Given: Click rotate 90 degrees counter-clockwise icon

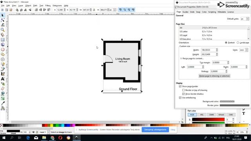Looking at the screenshot, I should tap(17, 10).
